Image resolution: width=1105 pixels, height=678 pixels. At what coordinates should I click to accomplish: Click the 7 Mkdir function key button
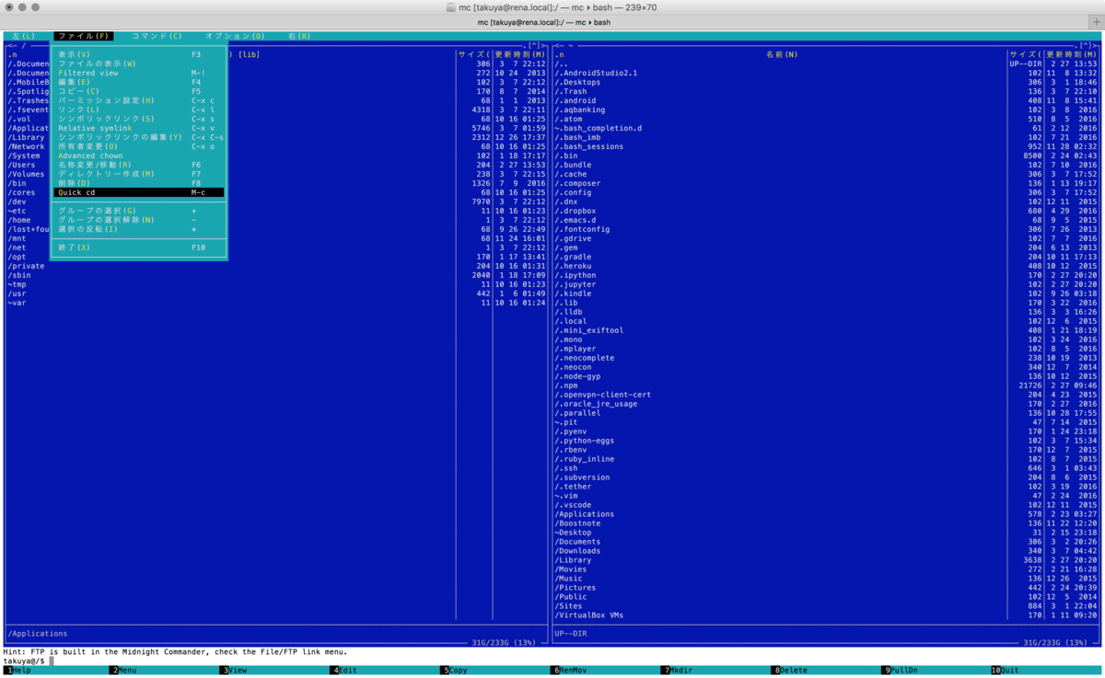(715, 671)
